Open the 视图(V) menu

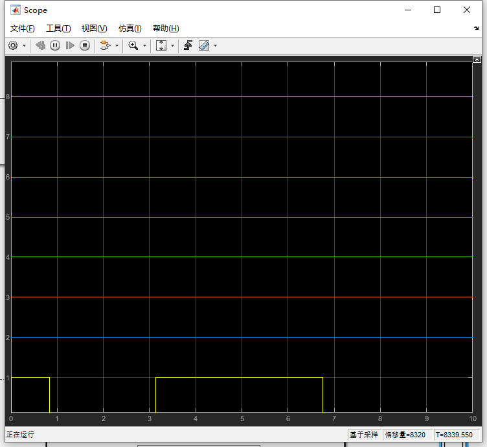click(x=94, y=29)
